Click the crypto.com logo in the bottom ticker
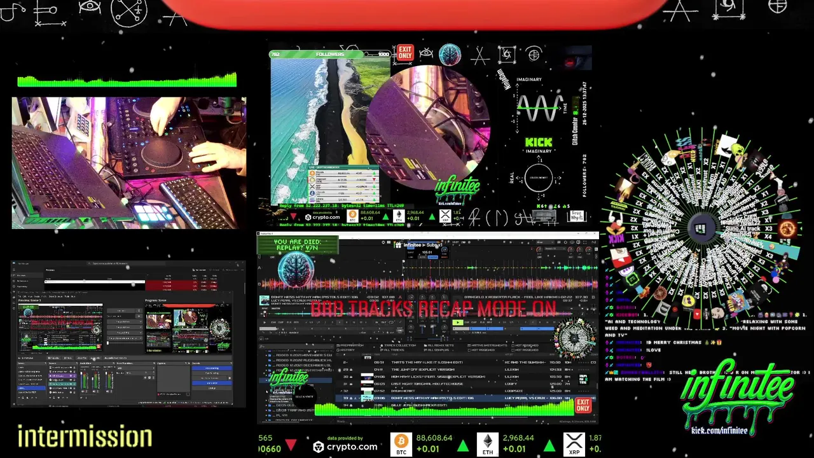 pyautogui.click(x=345, y=447)
